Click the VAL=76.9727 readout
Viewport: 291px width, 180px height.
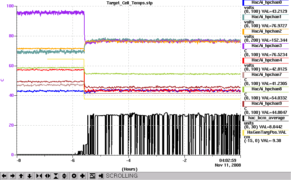(274, 26)
